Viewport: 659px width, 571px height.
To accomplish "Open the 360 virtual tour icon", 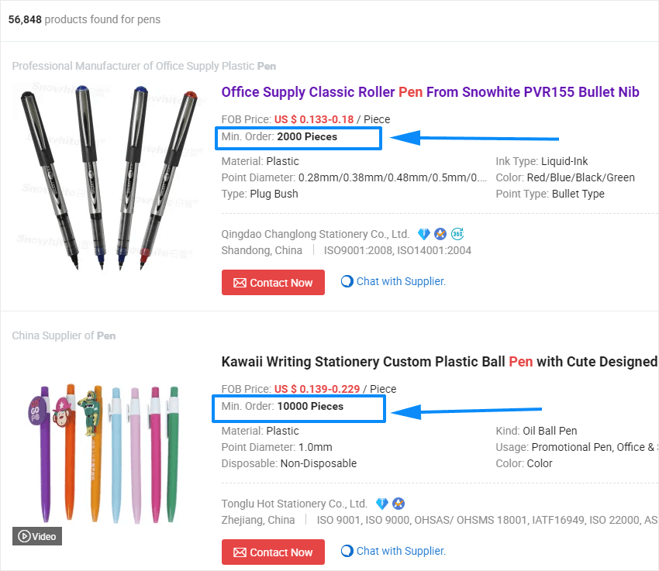I will pos(457,234).
